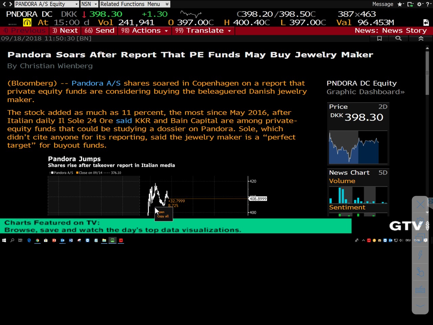This screenshot has height=325, width=433.
Task: Open the gear settings in remote toolbar
Action: 420,221
